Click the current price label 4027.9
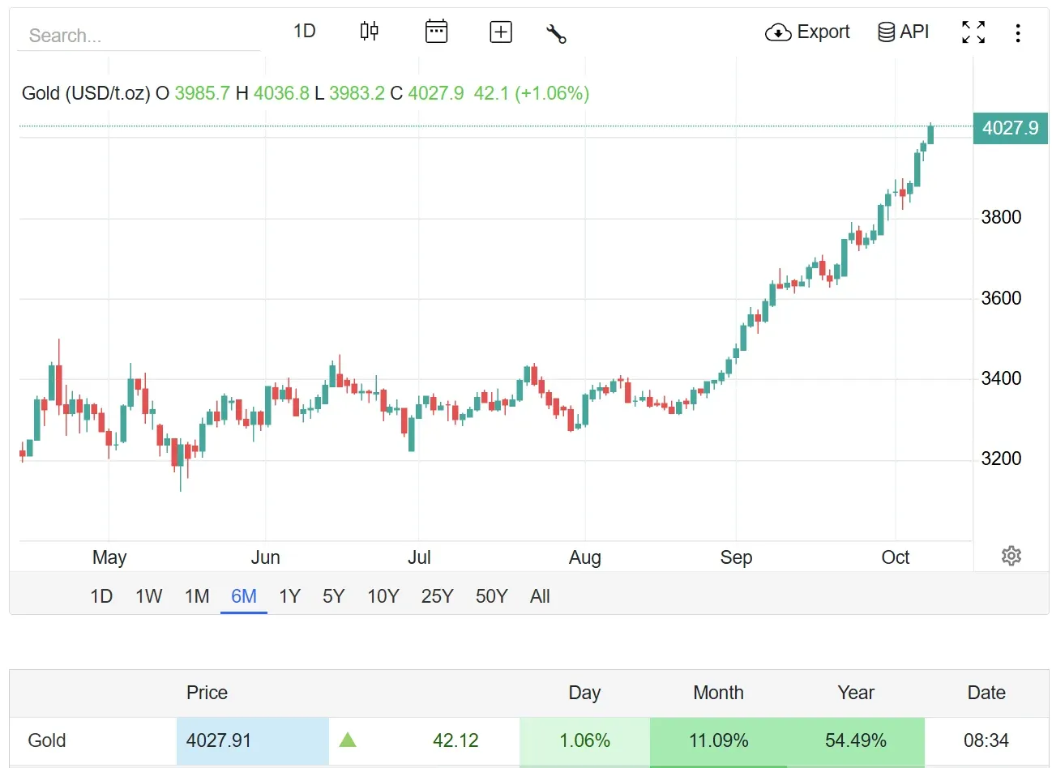Viewport: 1052px width, 768px height. 1010,128
